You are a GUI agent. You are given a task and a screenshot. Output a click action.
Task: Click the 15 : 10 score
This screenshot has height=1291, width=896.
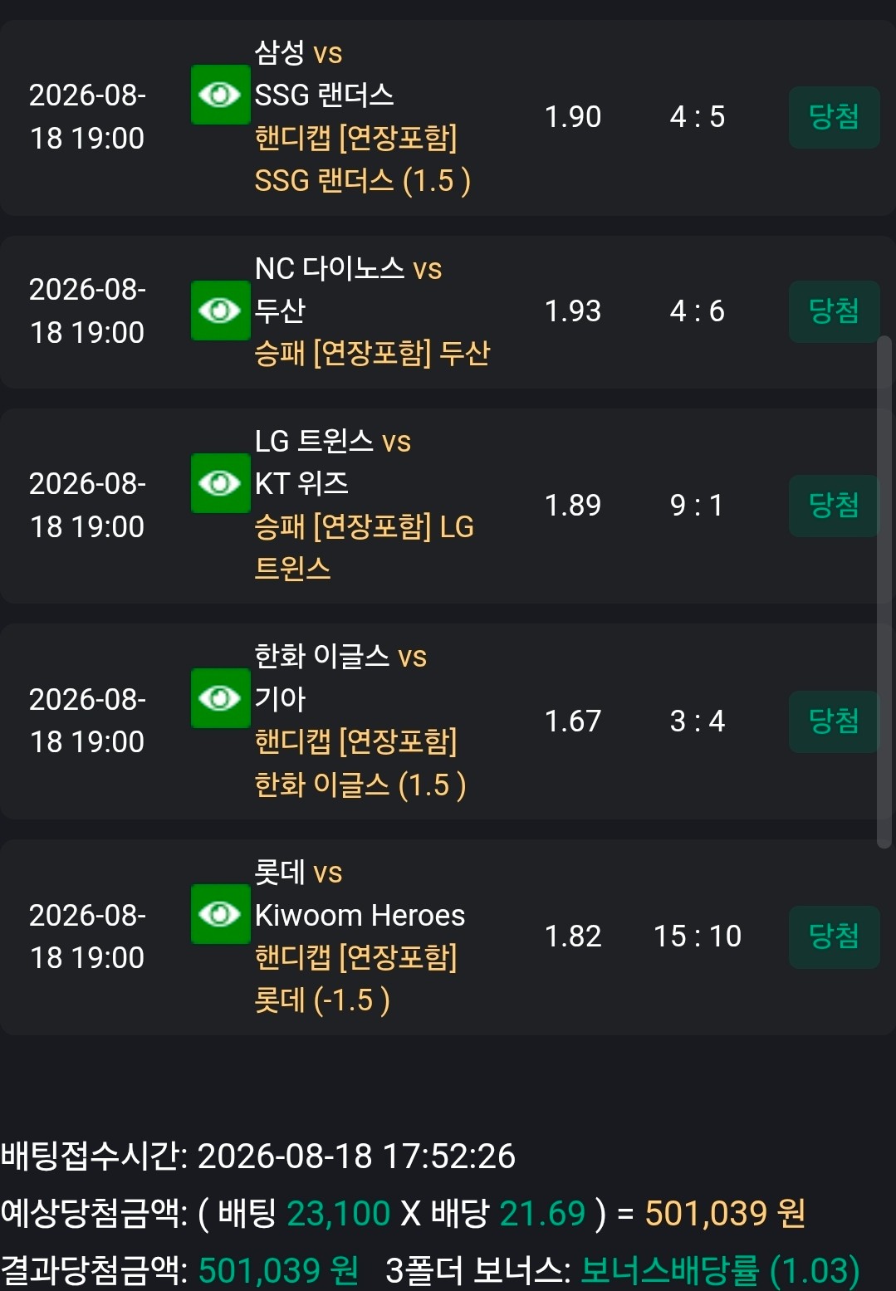tap(698, 936)
